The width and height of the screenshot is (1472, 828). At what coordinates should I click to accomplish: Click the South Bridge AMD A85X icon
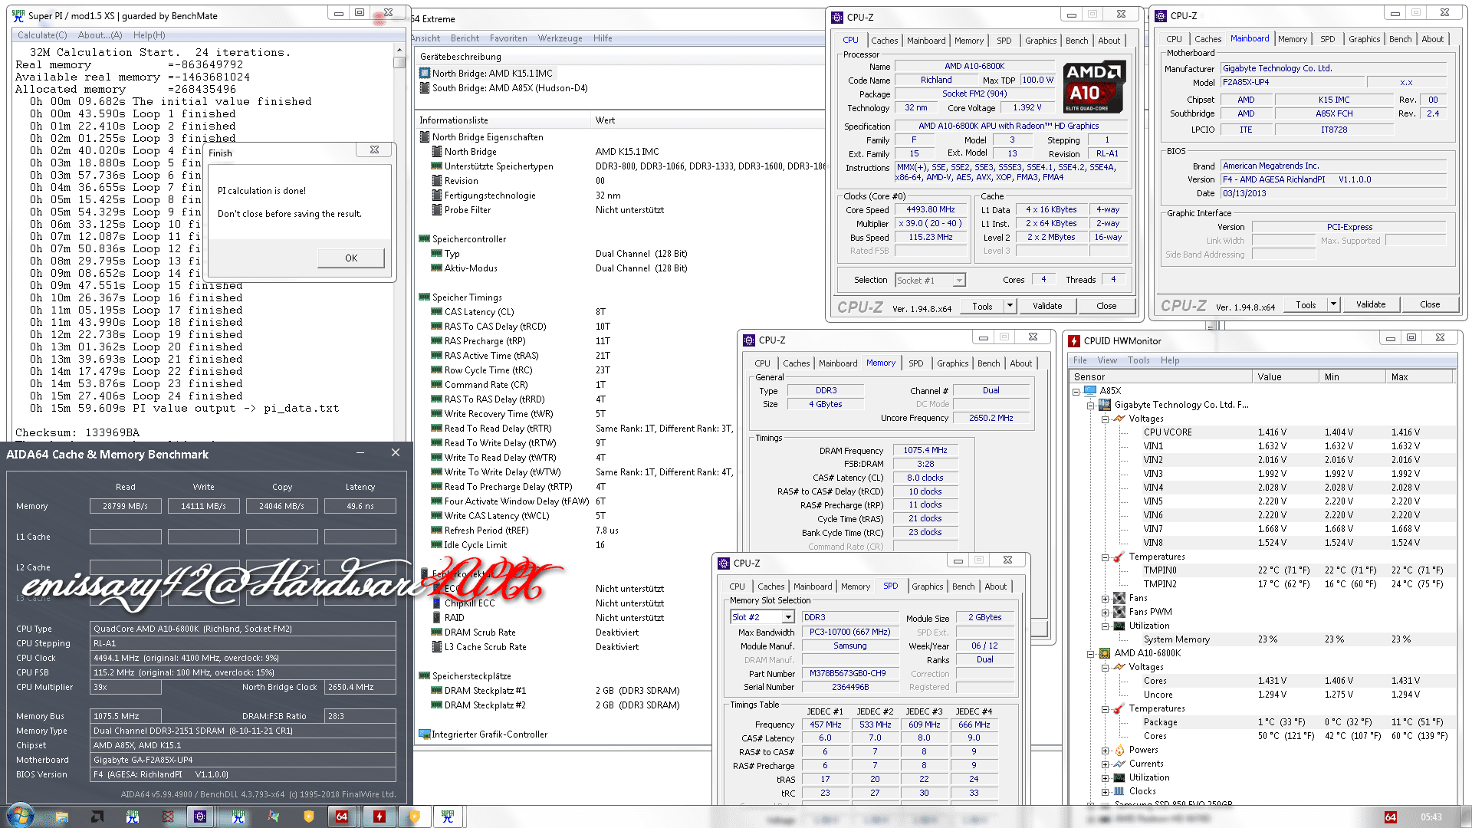pyautogui.click(x=425, y=88)
